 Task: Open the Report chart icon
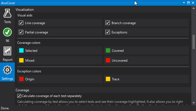[x=7, y=51]
